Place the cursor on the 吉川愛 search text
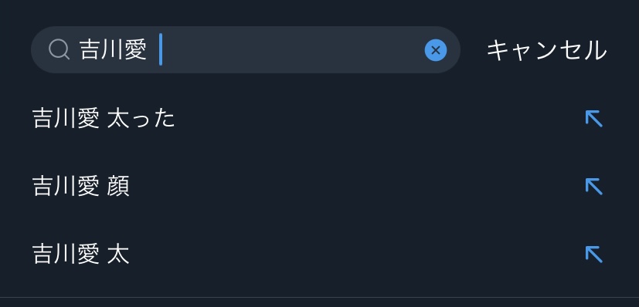 tap(113, 50)
